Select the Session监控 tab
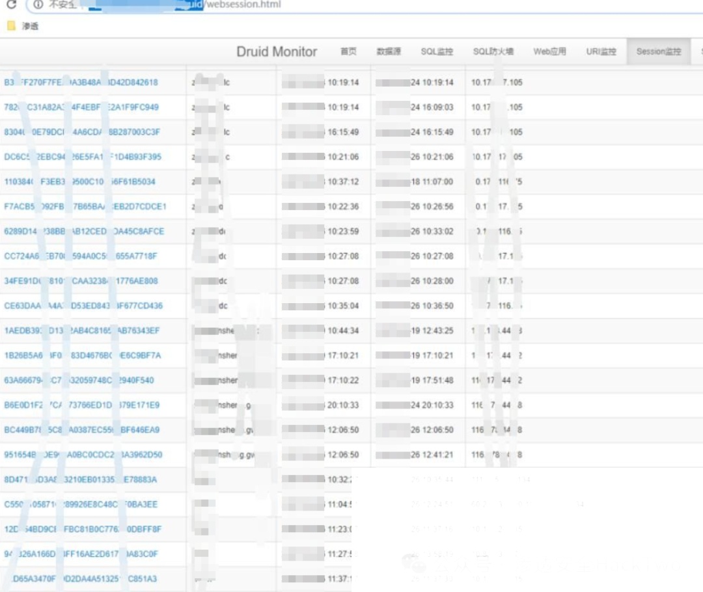Image resolution: width=703 pixels, height=592 pixels. (x=659, y=51)
